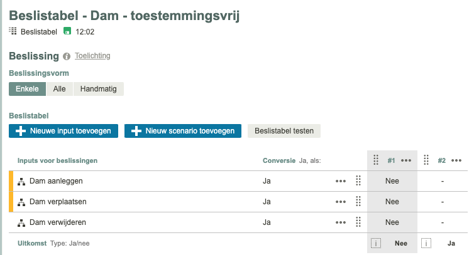474x255 pixels.
Task: Select Handmatig decision form
Action: pyautogui.click(x=98, y=89)
